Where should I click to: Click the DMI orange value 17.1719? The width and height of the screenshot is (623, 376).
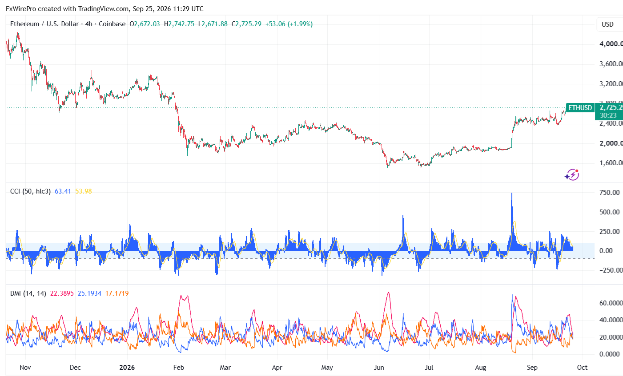(x=117, y=293)
